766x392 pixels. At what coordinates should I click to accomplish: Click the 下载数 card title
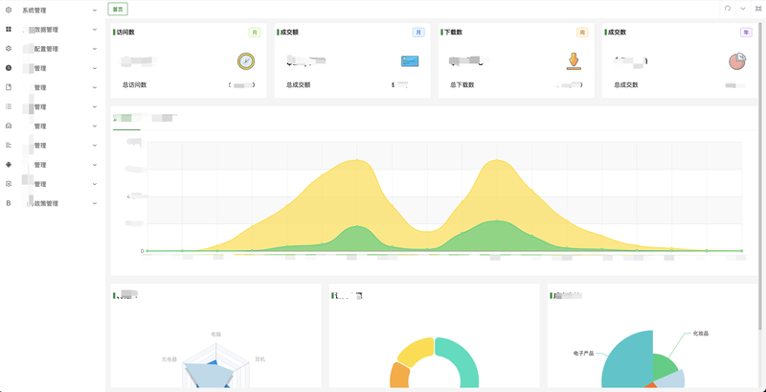453,33
